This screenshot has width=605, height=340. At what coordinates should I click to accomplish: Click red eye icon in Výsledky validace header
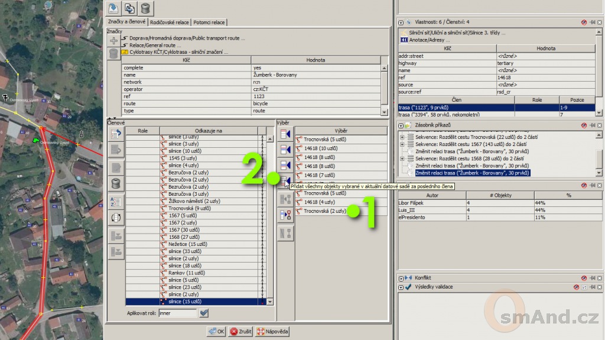coord(576,287)
